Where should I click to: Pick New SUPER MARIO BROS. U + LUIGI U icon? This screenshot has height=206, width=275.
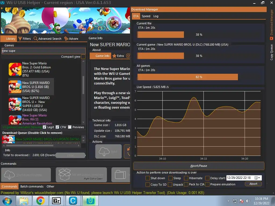[x=15, y=104]
